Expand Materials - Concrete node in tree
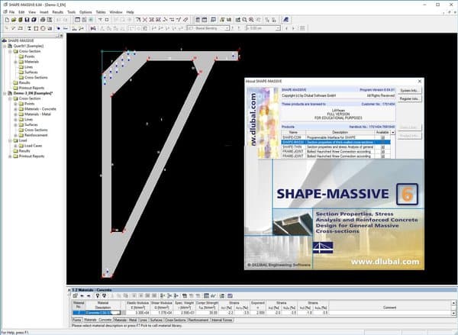The width and height of the screenshot is (458, 335). [x=15, y=109]
